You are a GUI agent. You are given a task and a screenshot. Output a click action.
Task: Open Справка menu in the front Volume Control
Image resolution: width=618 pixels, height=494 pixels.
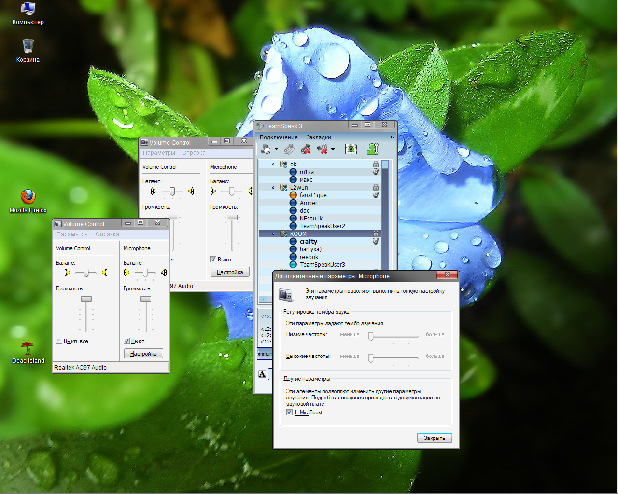point(107,234)
